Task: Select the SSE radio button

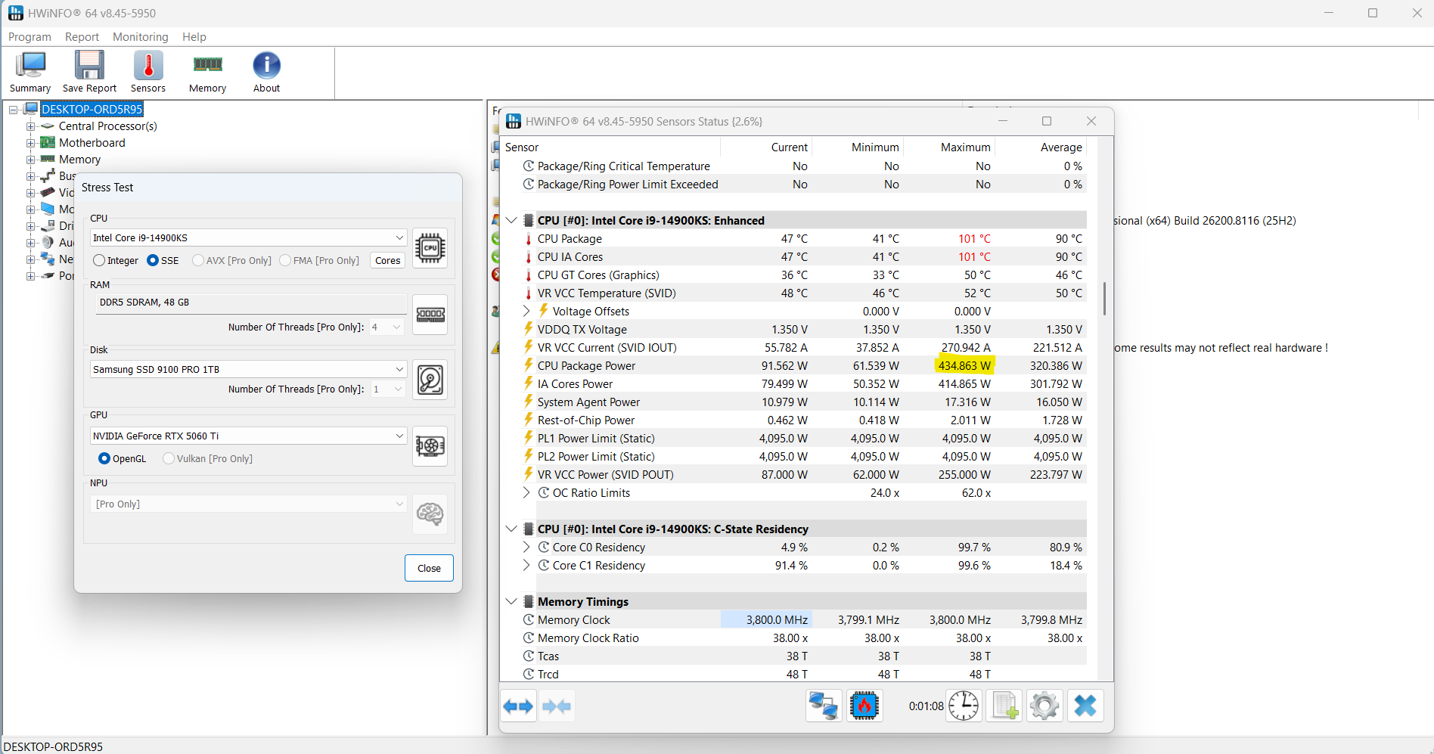Action: point(153,260)
